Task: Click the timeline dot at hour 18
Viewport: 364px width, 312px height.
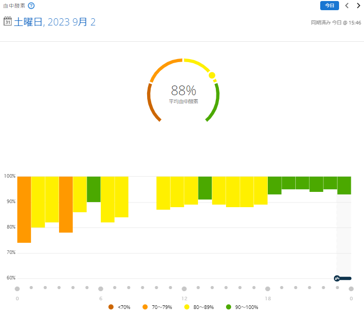Action: (x=268, y=289)
